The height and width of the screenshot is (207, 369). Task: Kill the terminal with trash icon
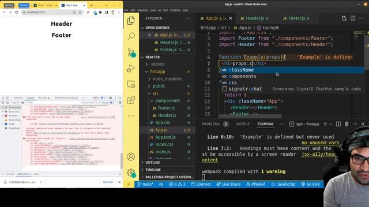(x=347, y=124)
